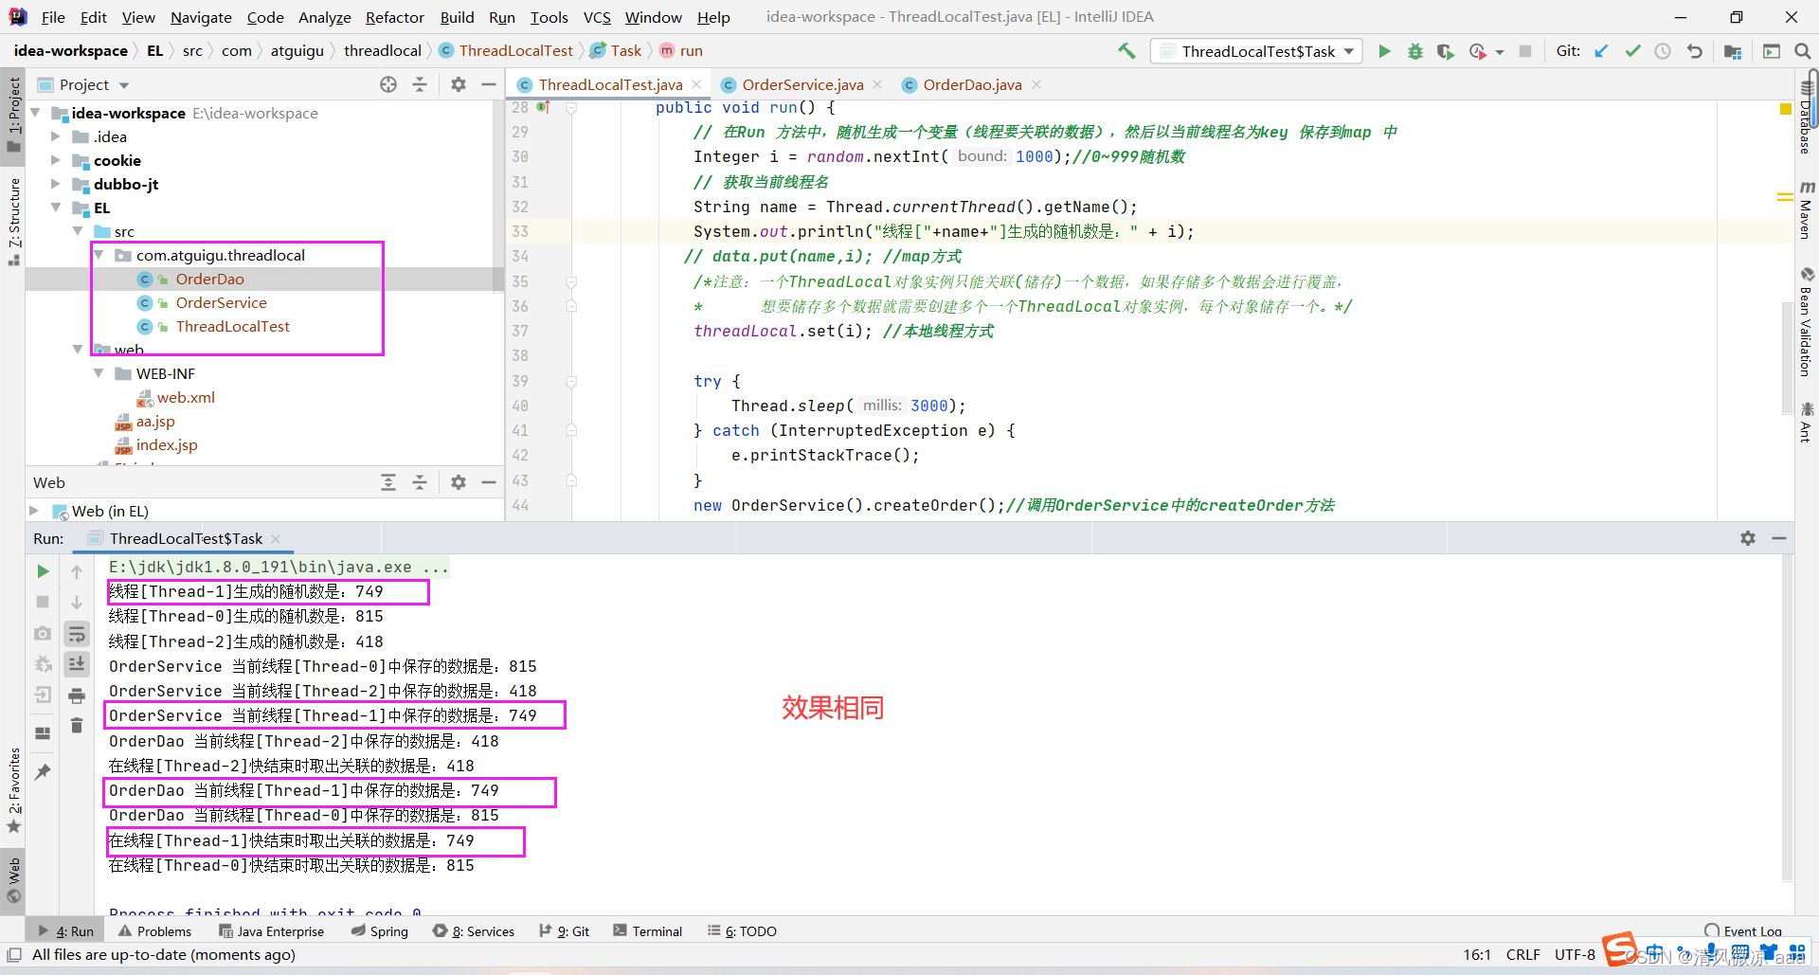Toggle soft-wrap in Run console
The width and height of the screenshot is (1819, 975).
point(77,633)
